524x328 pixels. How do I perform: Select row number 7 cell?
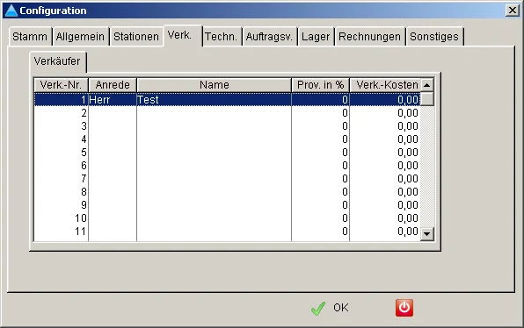pos(62,179)
